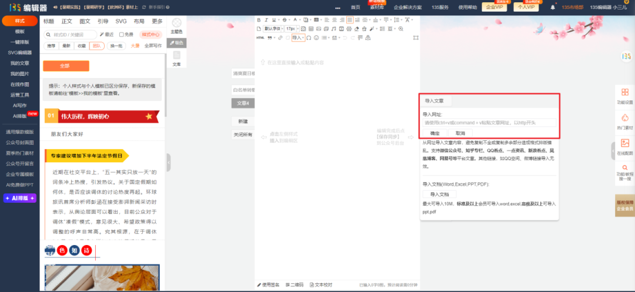Clear formatting with the eraser icon
The height and width of the screenshot is (292, 635).
(x=356, y=29)
